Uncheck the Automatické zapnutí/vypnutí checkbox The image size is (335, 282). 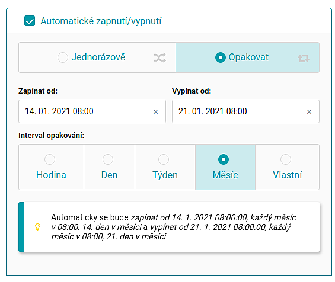[x=30, y=21]
